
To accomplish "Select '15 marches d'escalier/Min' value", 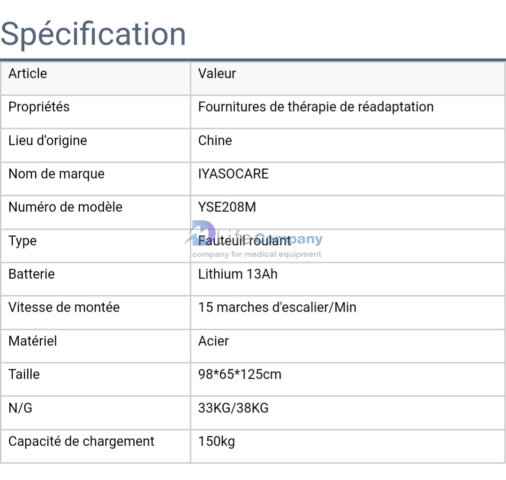I will click(277, 307).
